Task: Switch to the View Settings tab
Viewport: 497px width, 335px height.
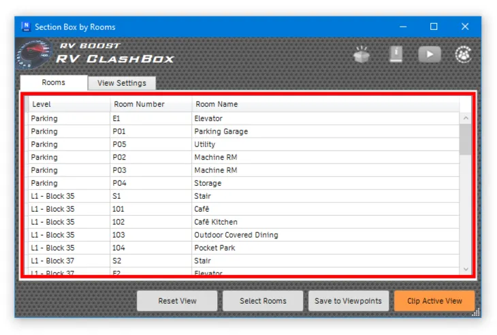Action: pyautogui.click(x=122, y=83)
